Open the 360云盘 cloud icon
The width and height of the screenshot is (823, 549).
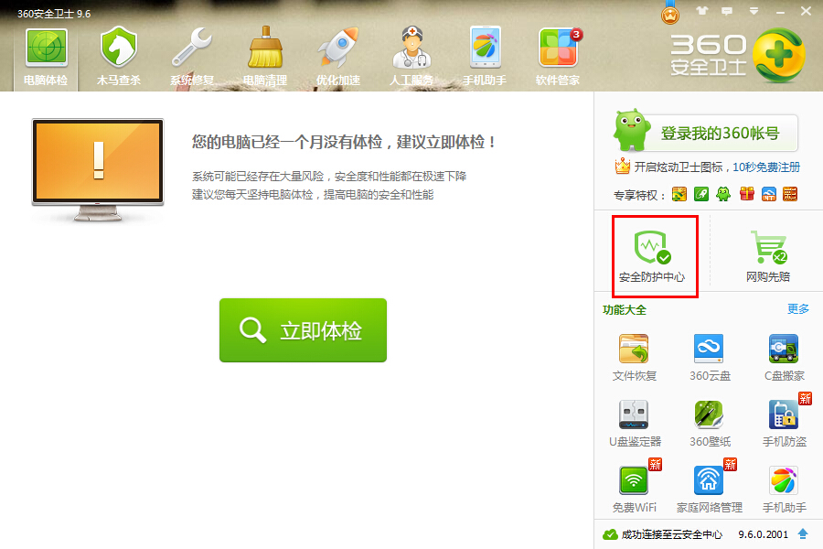pyautogui.click(x=709, y=357)
